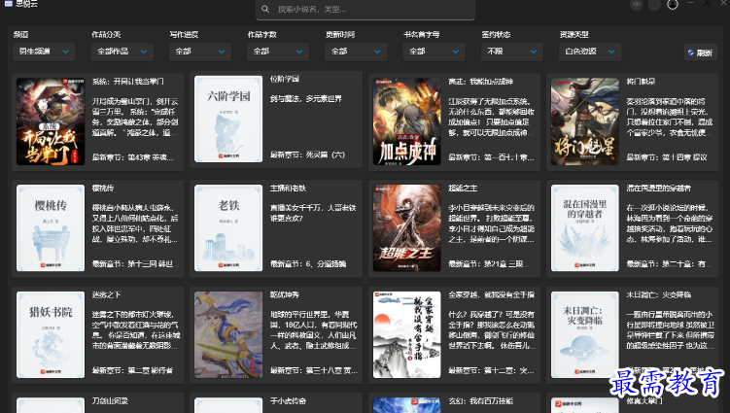Screen dimensions: 730x413
Task: Focus the novel search input field
Action: (x=365, y=10)
